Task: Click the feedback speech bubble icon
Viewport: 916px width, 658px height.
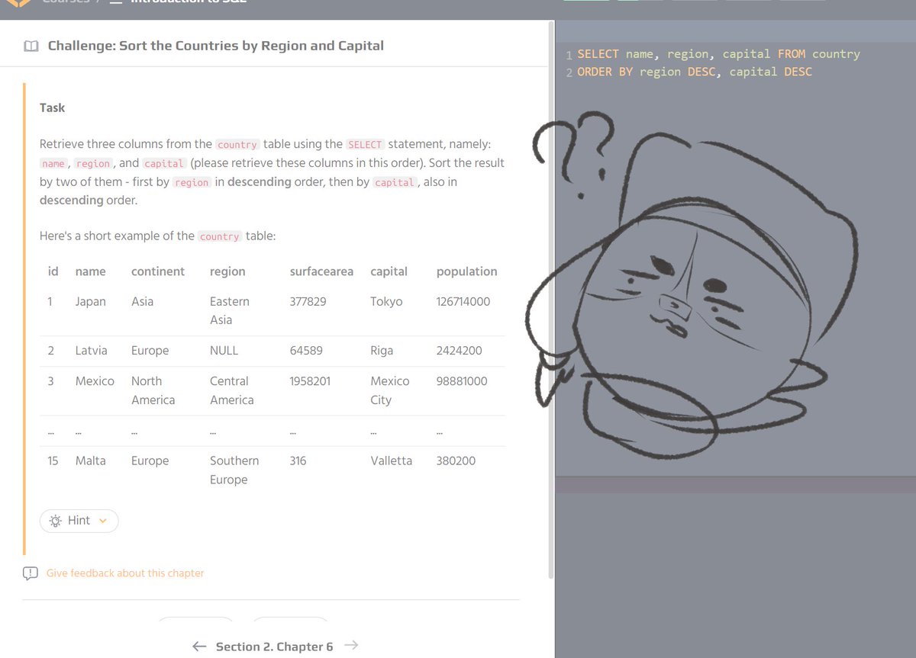Action: 31,573
